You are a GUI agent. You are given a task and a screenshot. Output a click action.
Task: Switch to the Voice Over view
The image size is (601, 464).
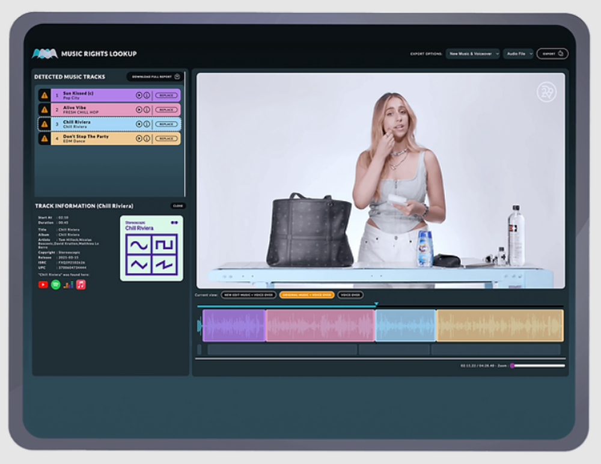coord(351,295)
